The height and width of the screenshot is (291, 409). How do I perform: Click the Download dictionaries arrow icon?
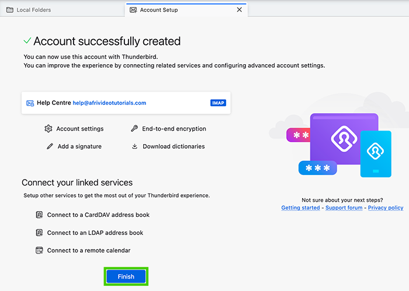(x=134, y=146)
